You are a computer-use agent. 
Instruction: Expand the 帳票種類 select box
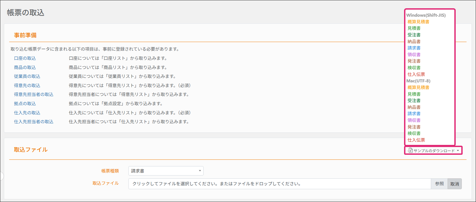pos(166,171)
